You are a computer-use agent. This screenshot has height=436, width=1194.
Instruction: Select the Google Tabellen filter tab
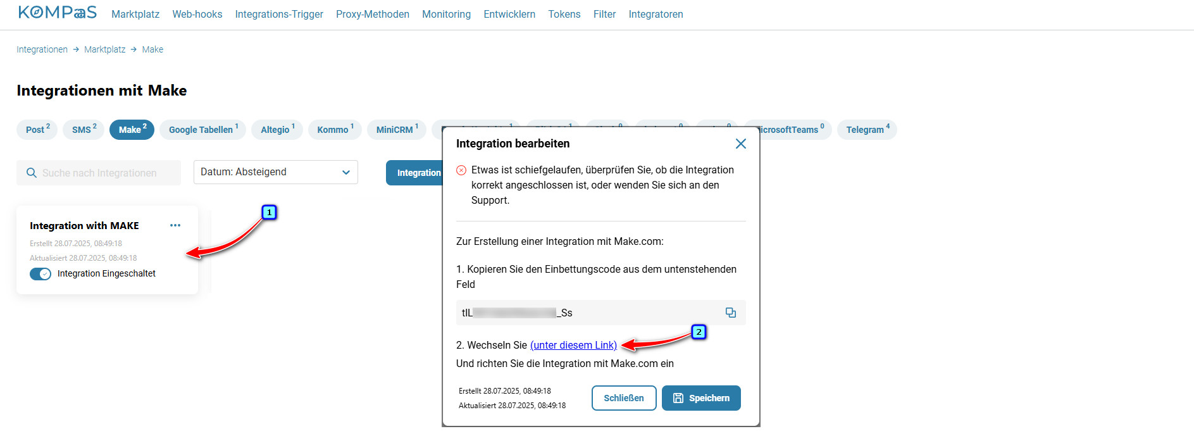click(x=203, y=130)
